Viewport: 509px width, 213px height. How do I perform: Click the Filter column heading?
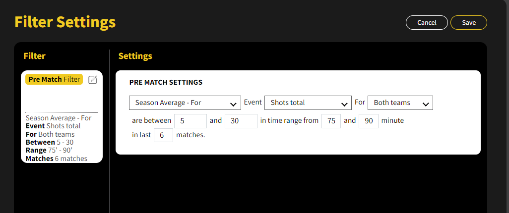coord(34,56)
